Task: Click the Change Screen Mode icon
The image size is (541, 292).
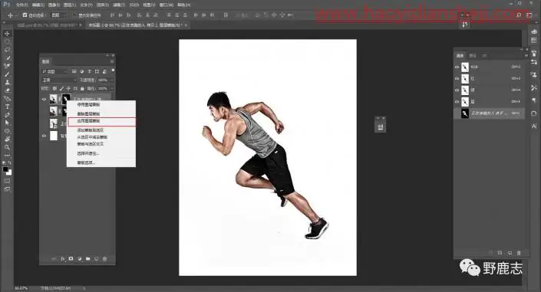Action: [7, 189]
